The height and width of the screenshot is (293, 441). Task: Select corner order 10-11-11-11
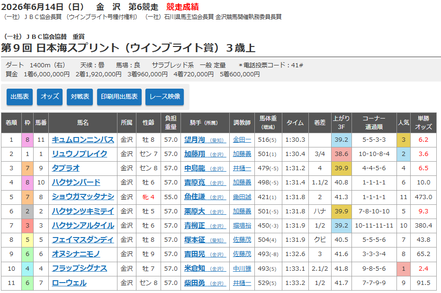point(374,226)
